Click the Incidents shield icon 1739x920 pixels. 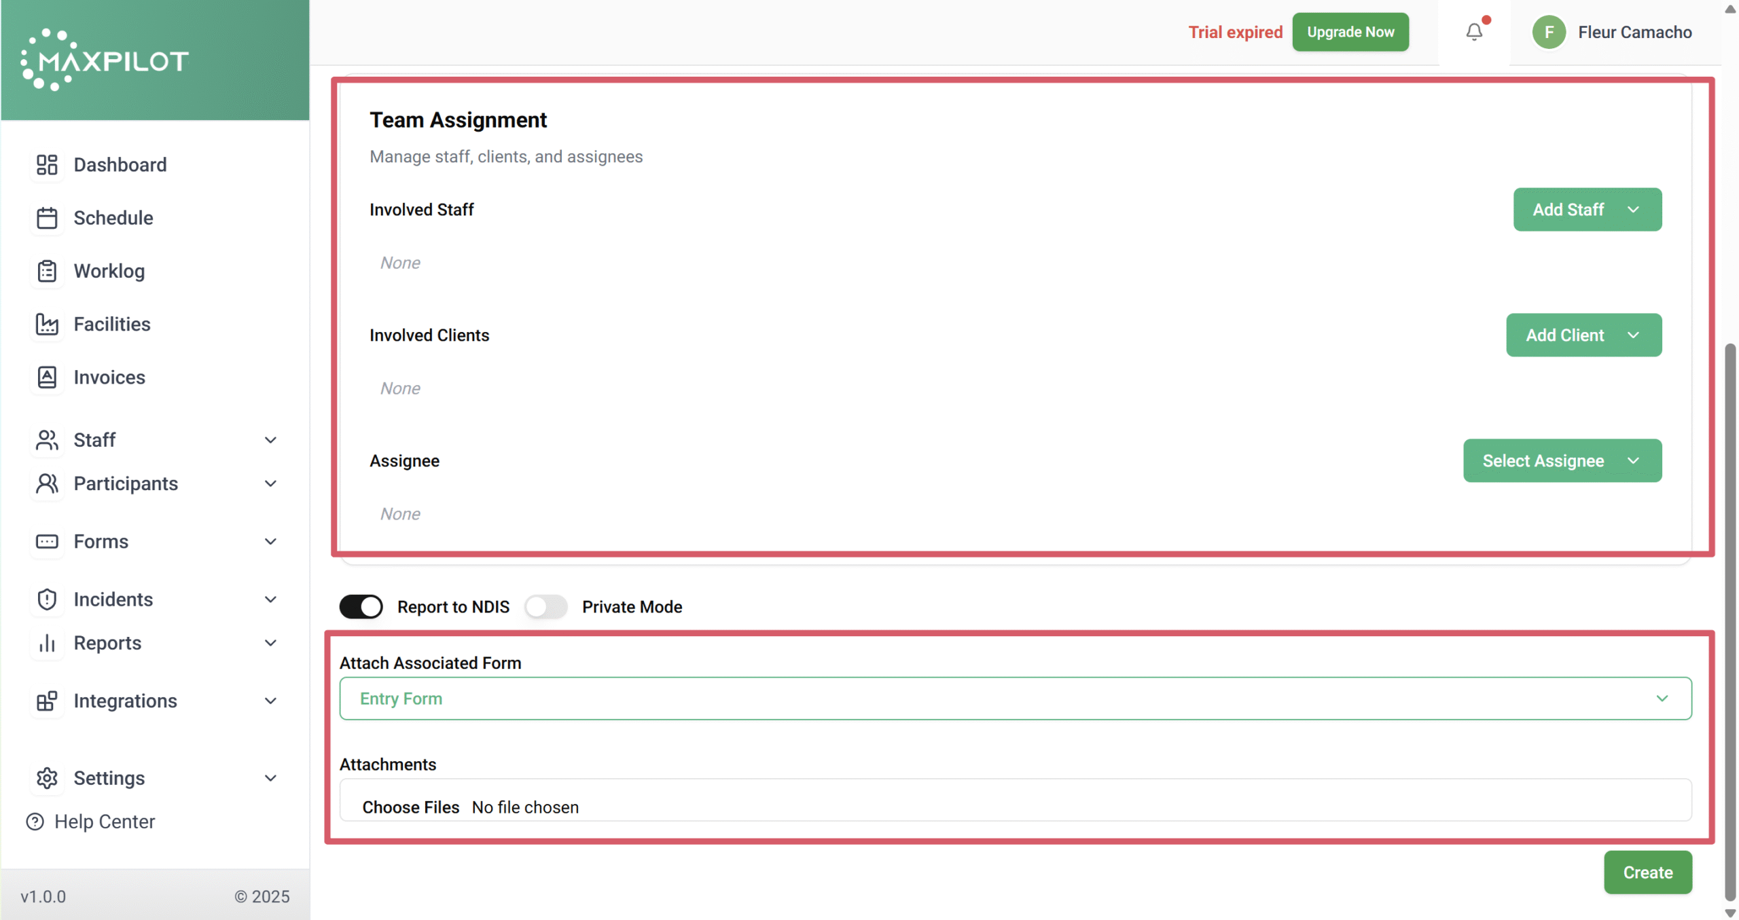pos(47,600)
